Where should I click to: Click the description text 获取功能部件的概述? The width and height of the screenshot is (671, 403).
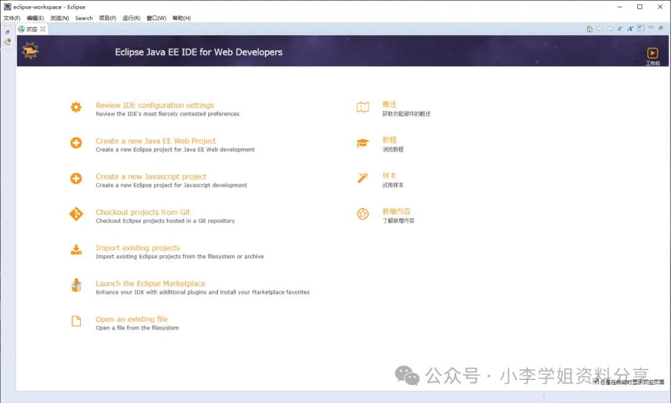(x=406, y=114)
